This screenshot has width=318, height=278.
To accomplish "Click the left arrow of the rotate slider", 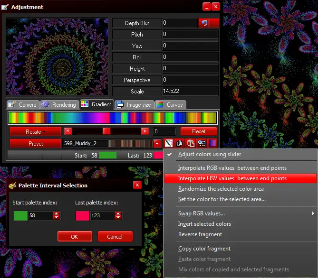I will tap(68, 131).
